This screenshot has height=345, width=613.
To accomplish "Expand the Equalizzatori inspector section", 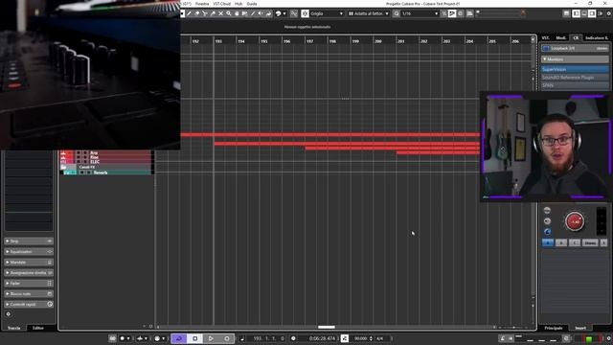I will coord(29,251).
